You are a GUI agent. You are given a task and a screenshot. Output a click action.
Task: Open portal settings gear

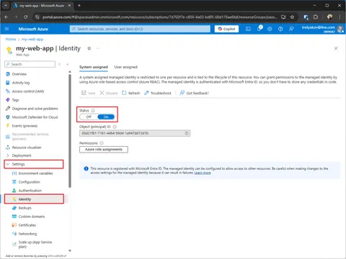(x=270, y=29)
